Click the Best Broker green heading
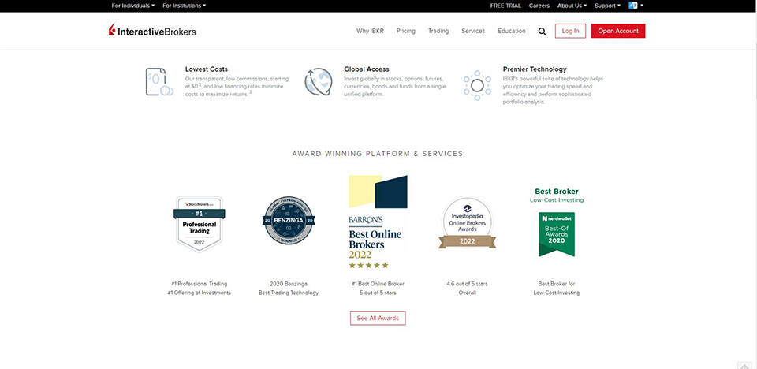The image size is (757, 369). click(557, 192)
